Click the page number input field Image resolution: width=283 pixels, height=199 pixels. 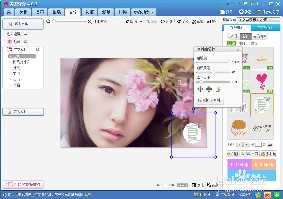(258, 144)
